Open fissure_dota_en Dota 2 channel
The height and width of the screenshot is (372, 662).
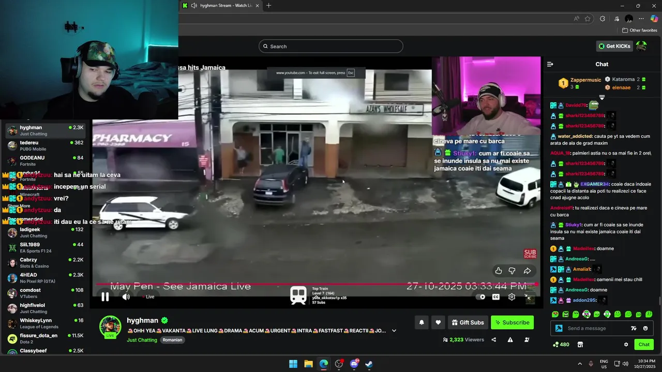click(x=46, y=338)
